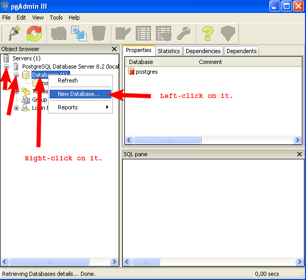
Task: Minimize the pgAdmin III window
Action: coord(274,6)
